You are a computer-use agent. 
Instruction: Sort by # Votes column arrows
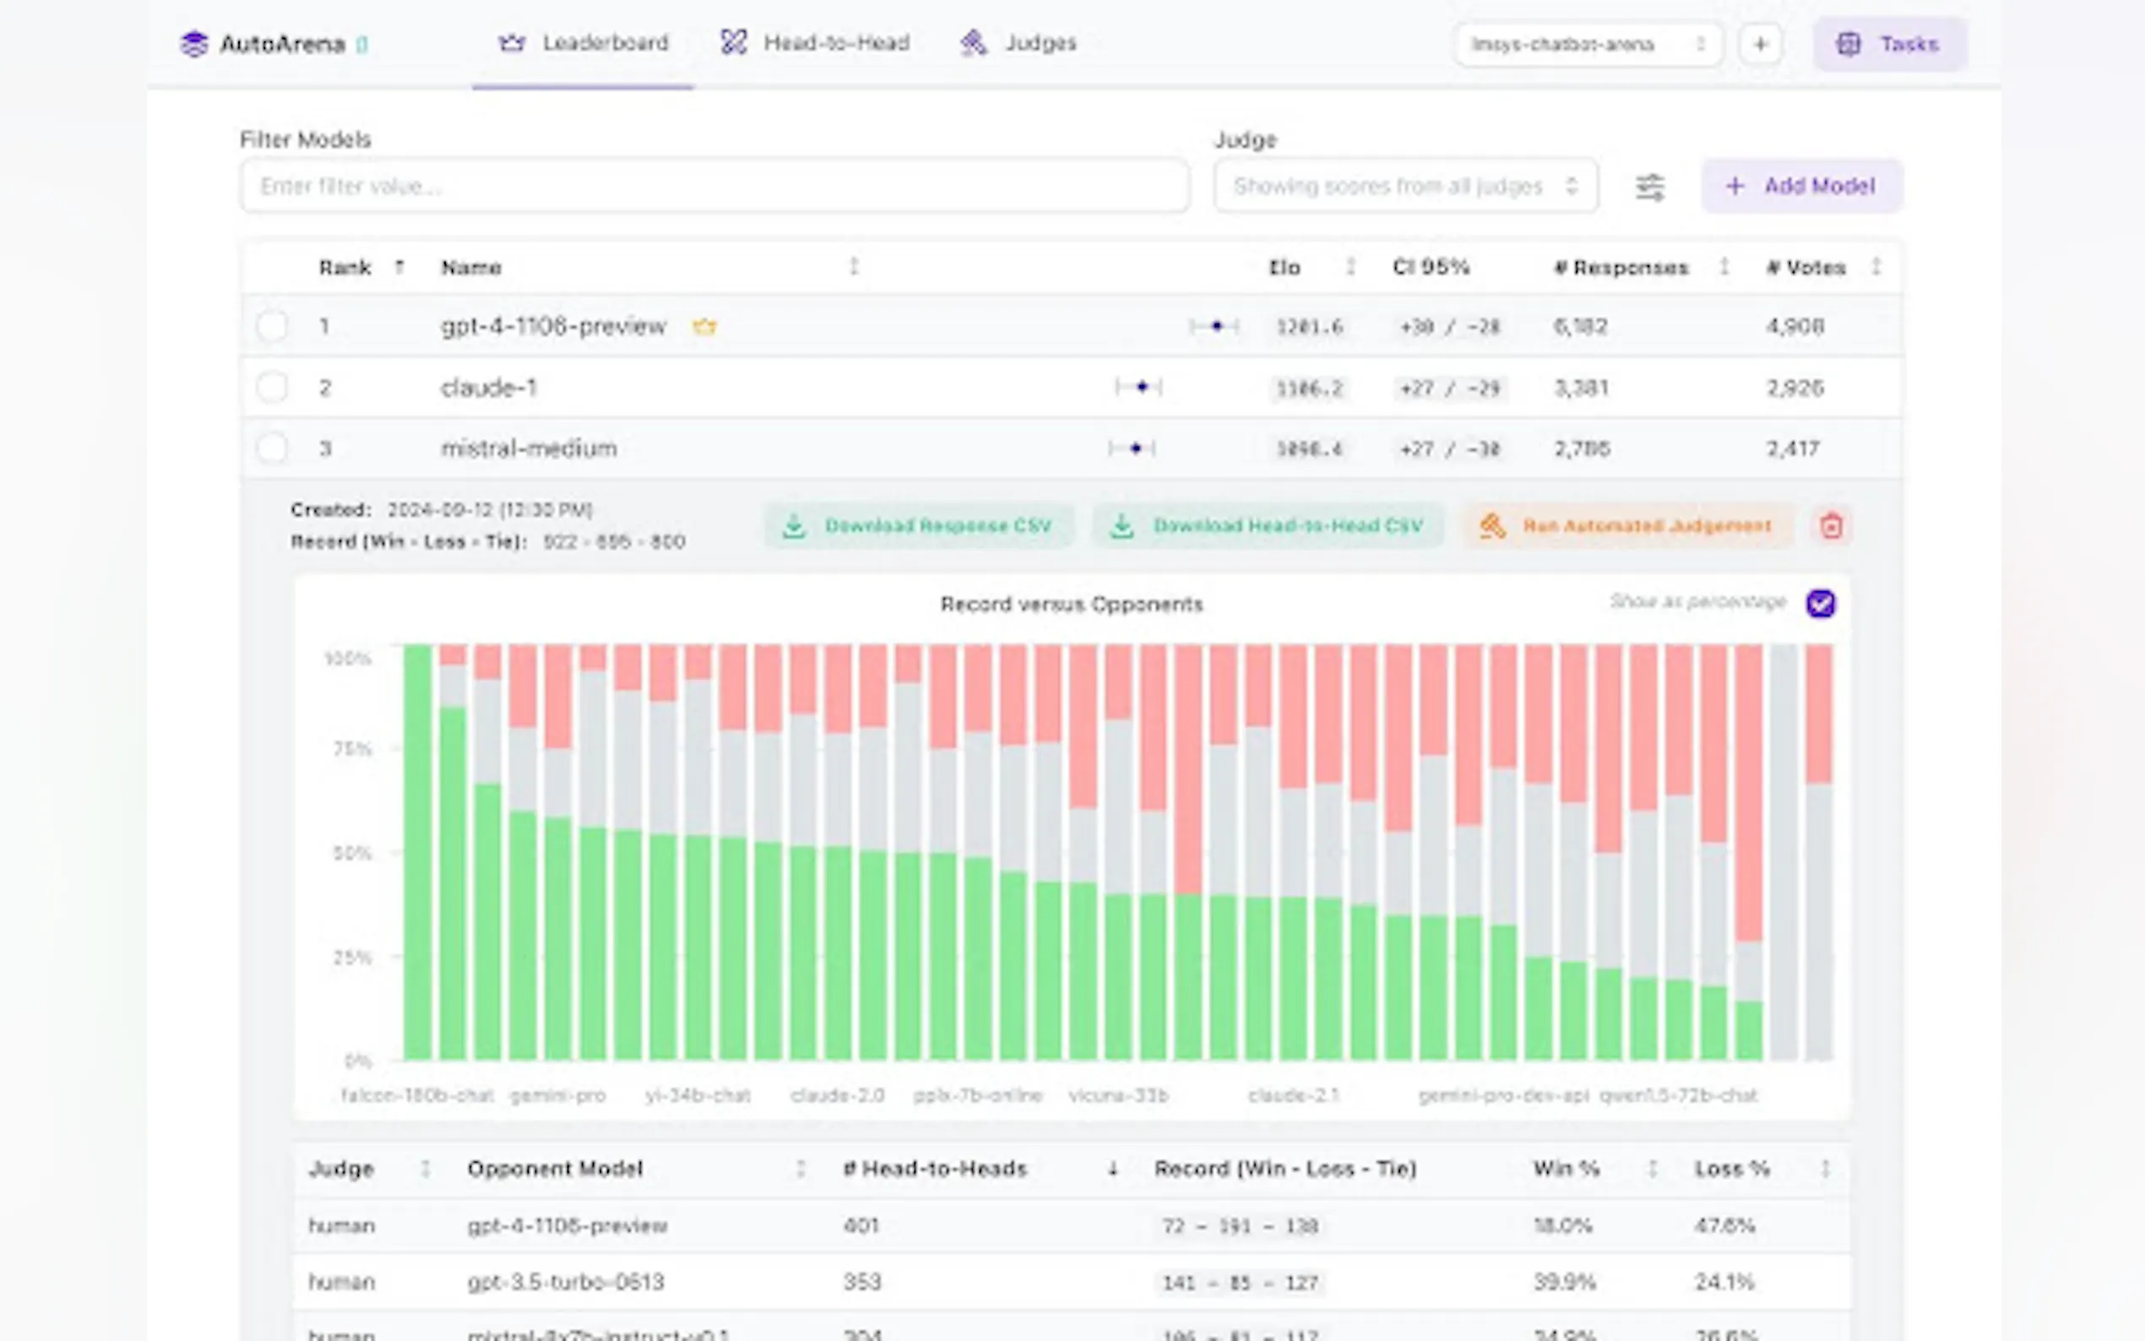pos(1876,267)
